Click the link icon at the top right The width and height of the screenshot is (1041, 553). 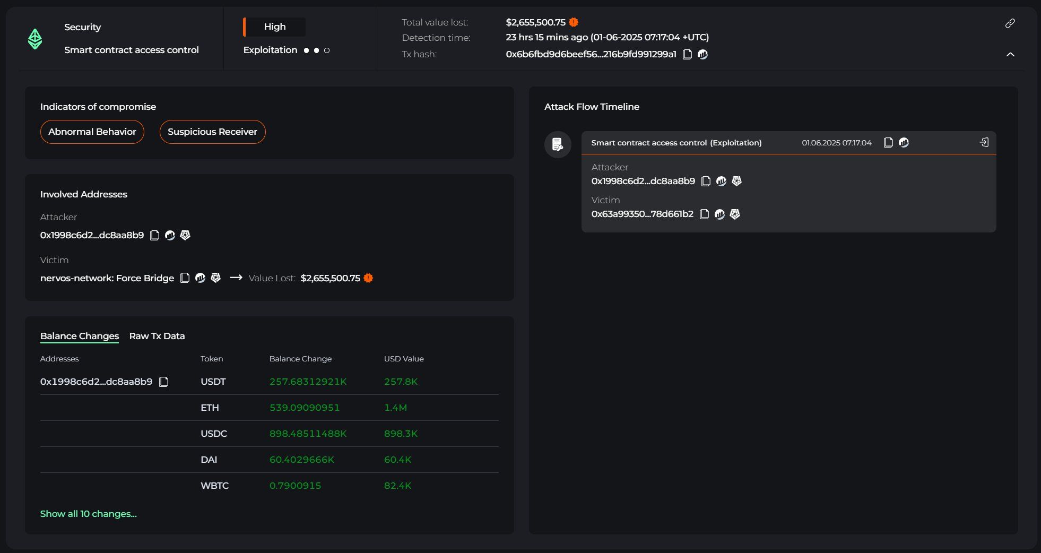[1010, 23]
